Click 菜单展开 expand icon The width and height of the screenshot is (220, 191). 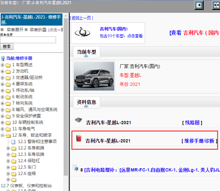point(2,29)
